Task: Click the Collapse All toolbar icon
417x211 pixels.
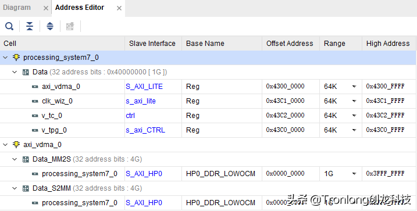Action: click(30, 26)
